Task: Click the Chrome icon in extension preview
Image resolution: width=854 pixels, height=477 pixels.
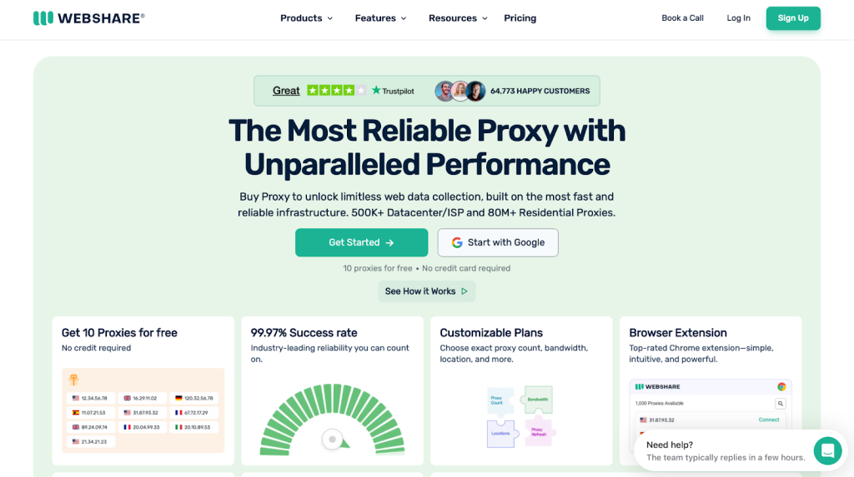Action: point(781,386)
